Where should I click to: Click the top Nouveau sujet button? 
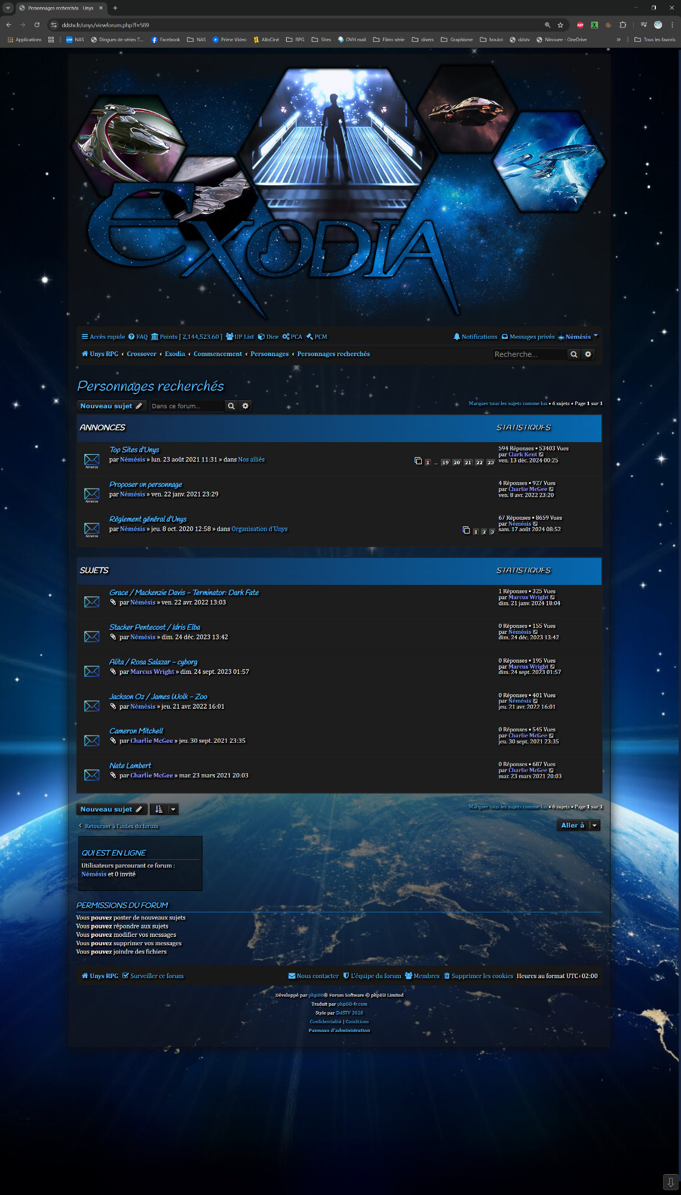(x=111, y=406)
